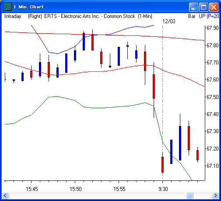Click the right scroll arrow on horizontal scrollbar
This screenshot has height=201, width=221.
pos(215,195)
